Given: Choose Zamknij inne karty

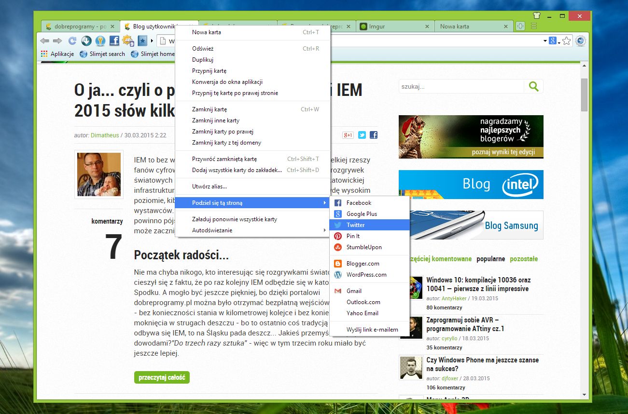Looking at the screenshot, I should click(252, 120).
